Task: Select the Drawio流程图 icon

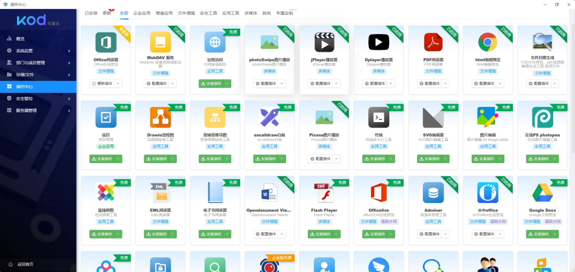Action: tap(160, 117)
